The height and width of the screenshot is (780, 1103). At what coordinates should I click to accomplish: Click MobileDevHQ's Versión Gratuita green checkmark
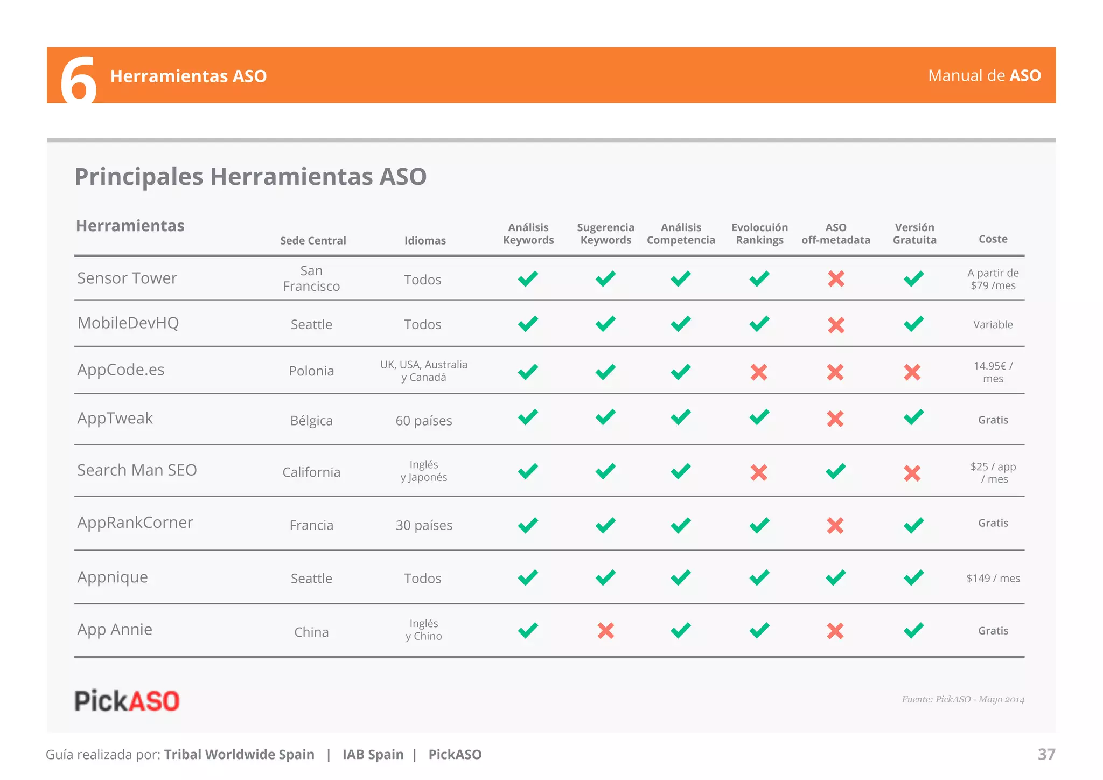coord(913,324)
